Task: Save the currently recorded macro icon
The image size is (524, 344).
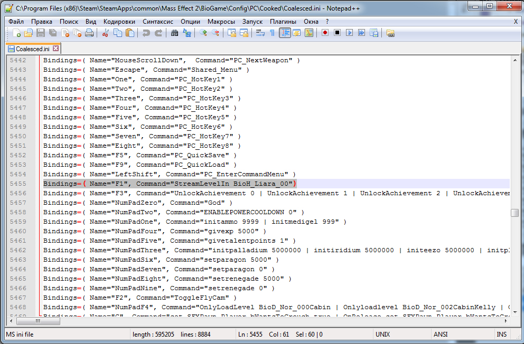Action: coord(374,33)
